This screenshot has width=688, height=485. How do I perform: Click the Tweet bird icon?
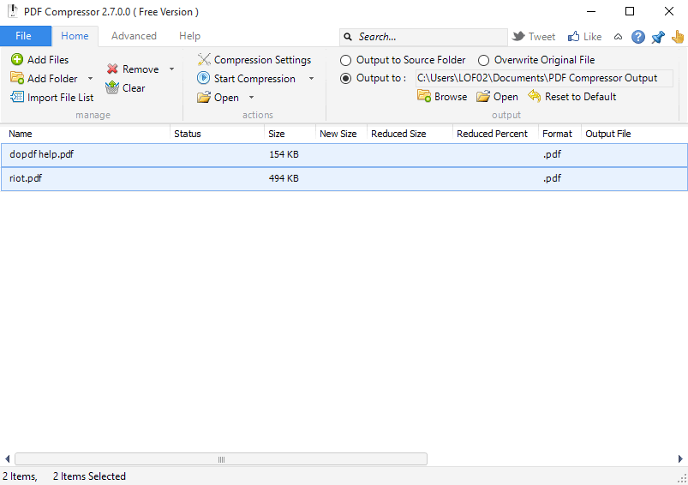coord(518,36)
